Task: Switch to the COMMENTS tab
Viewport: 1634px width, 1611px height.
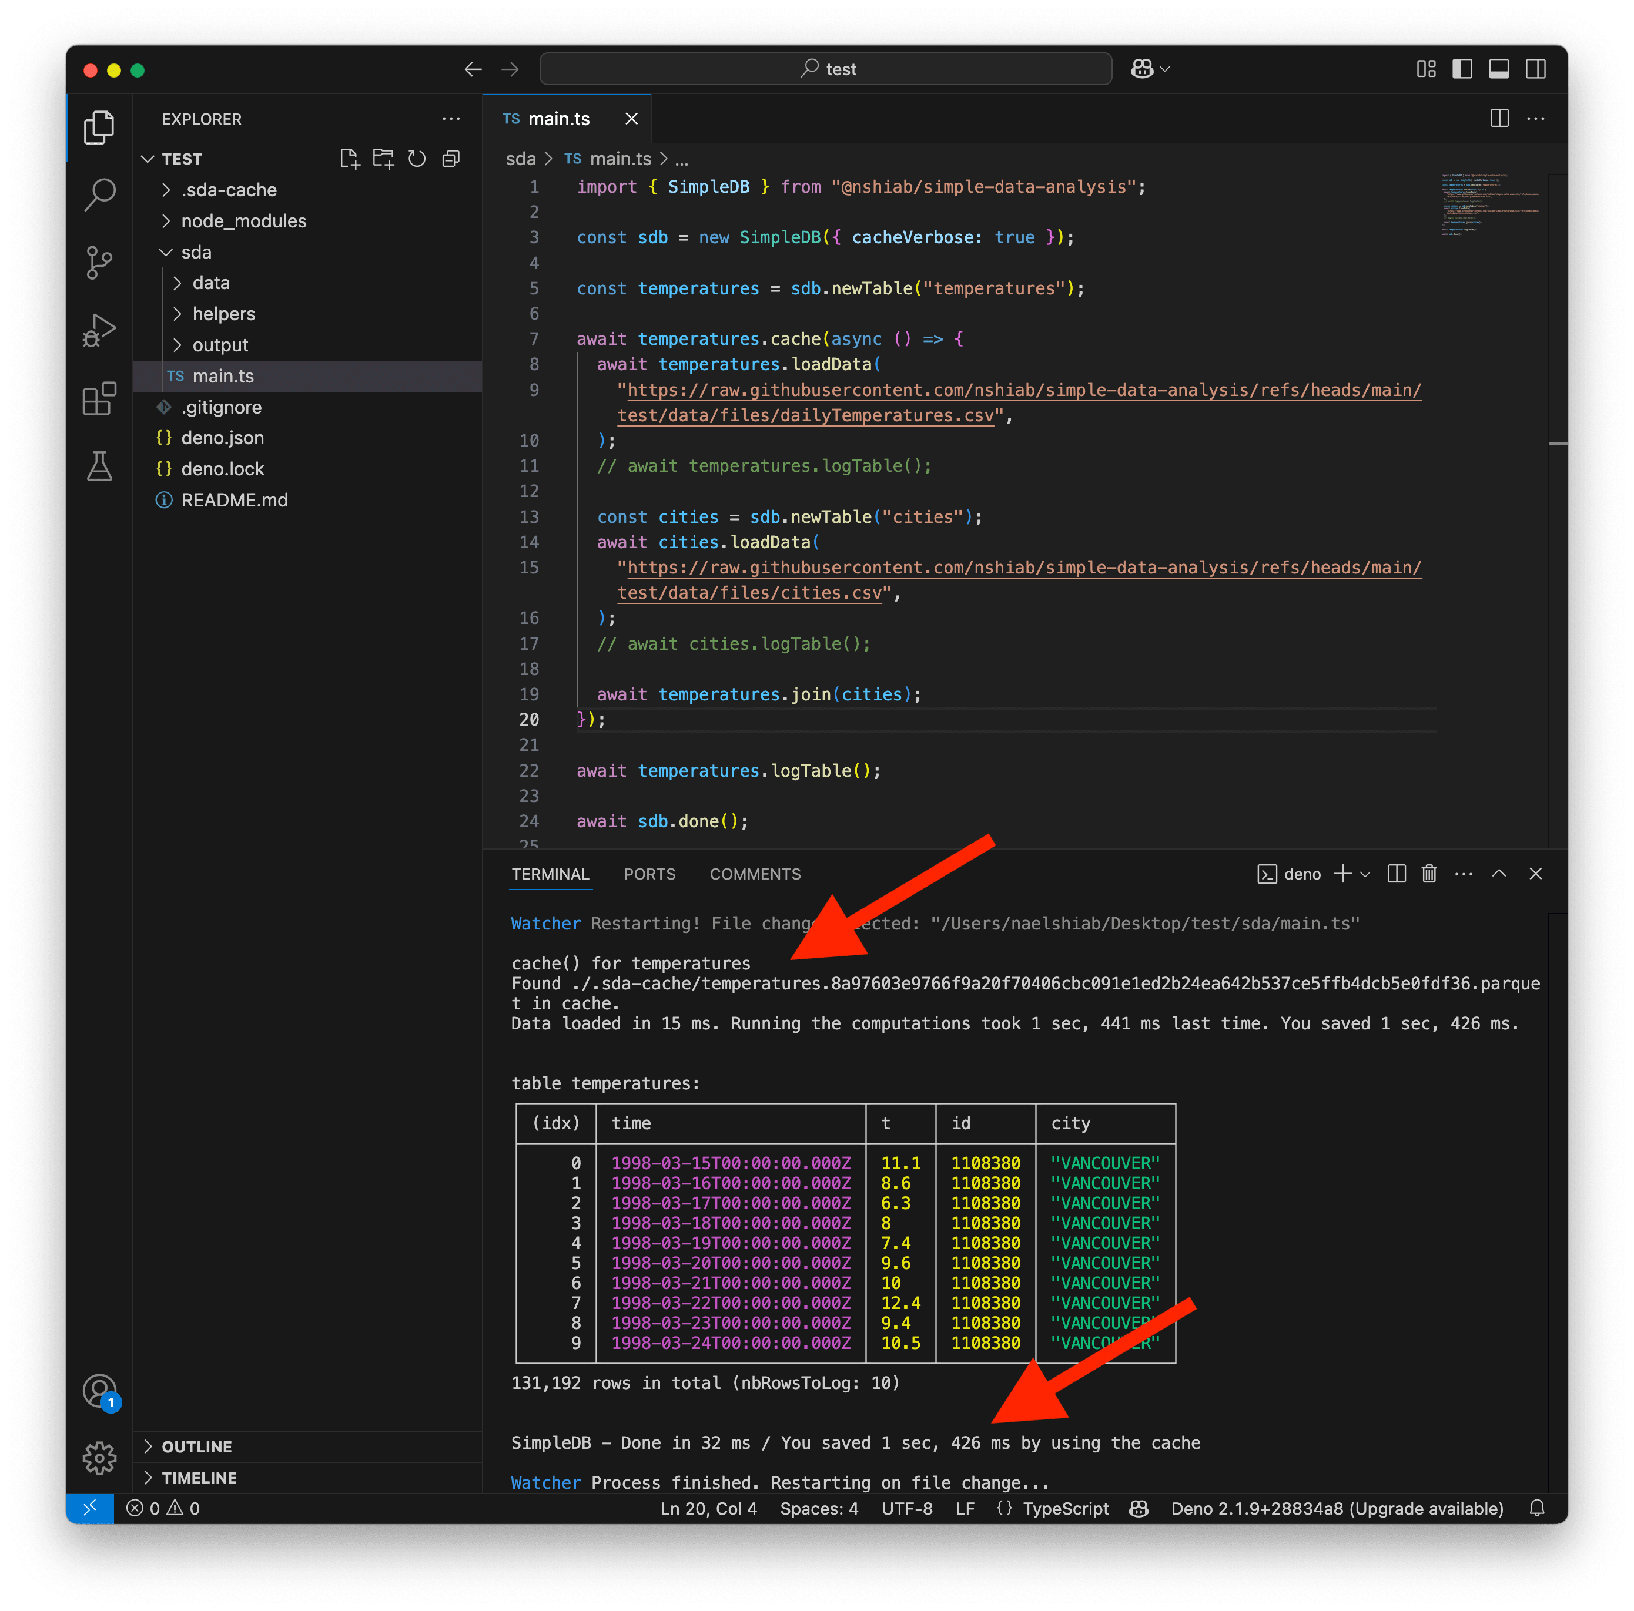Action: 755,874
